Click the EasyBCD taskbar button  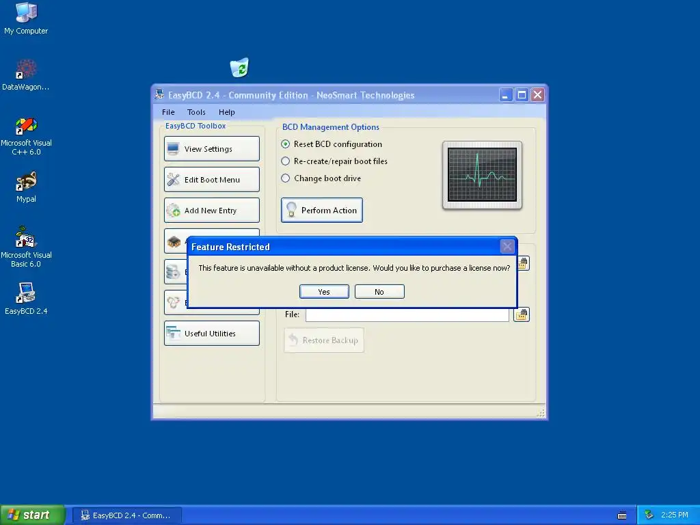coord(126,515)
